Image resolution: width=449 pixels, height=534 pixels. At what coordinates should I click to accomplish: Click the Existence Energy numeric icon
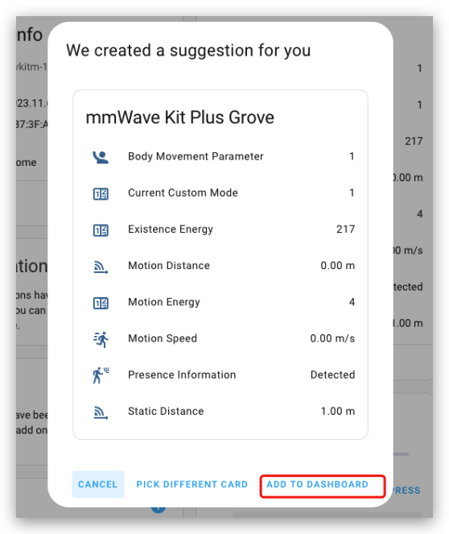[x=101, y=230]
